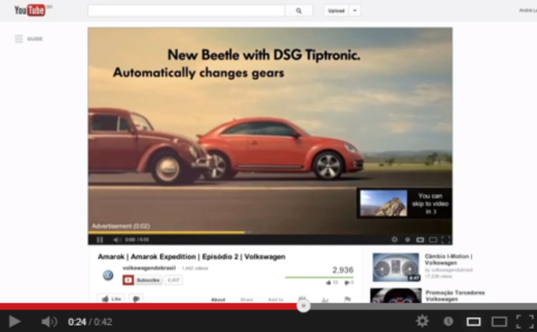Click the small Watch Later clock in the ad player
Screen dimensions: 537x332
tap(408, 240)
